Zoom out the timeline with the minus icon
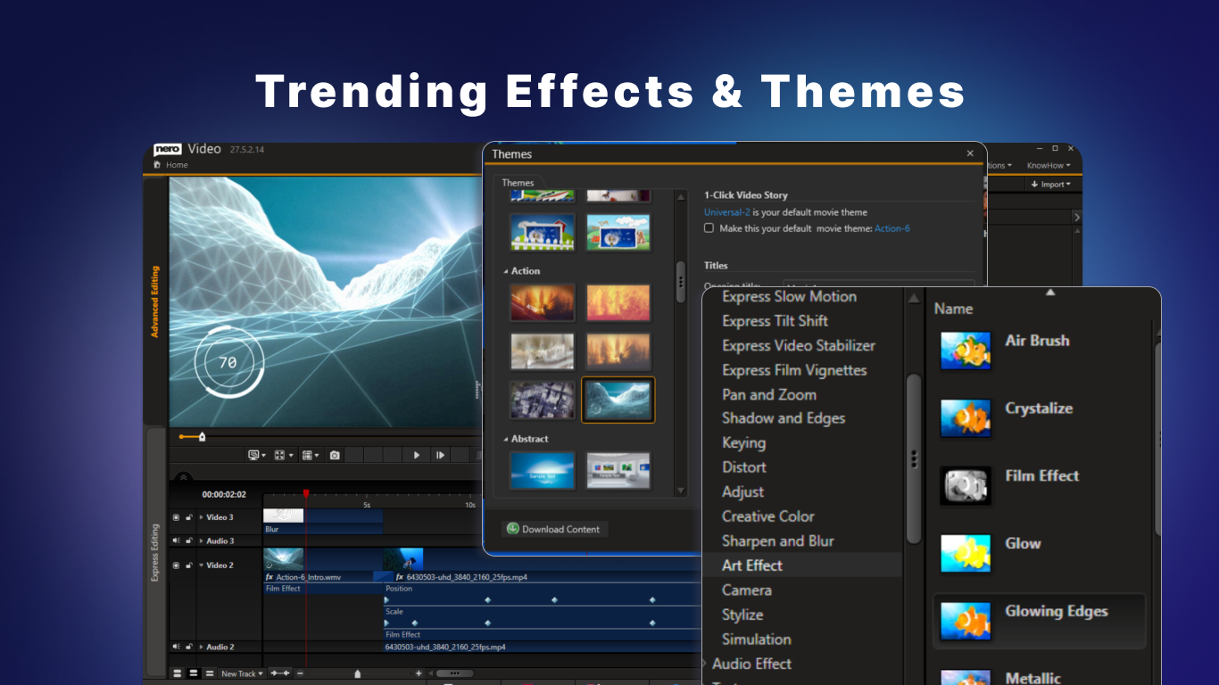The height and width of the screenshot is (685, 1219). 300,673
